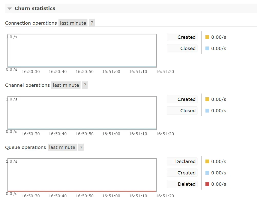Click yellow Declared swatch under Queue operations
Image resolution: width=257 pixels, height=205 pixels.
coord(207,162)
